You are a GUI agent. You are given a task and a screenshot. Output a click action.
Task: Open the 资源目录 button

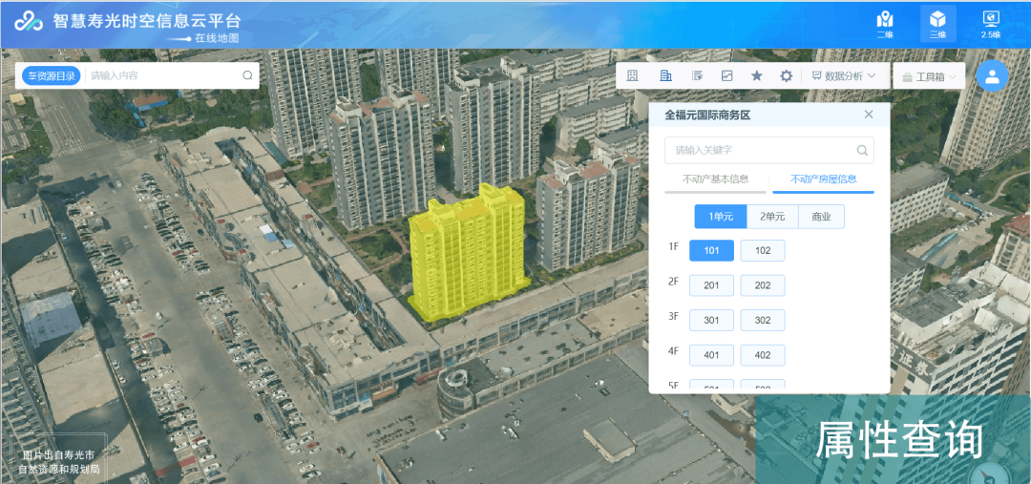click(x=52, y=75)
